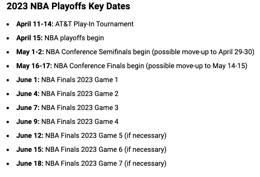Select the April 15 date label
The width and height of the screenshot is (260, 177).
(29, 38)
